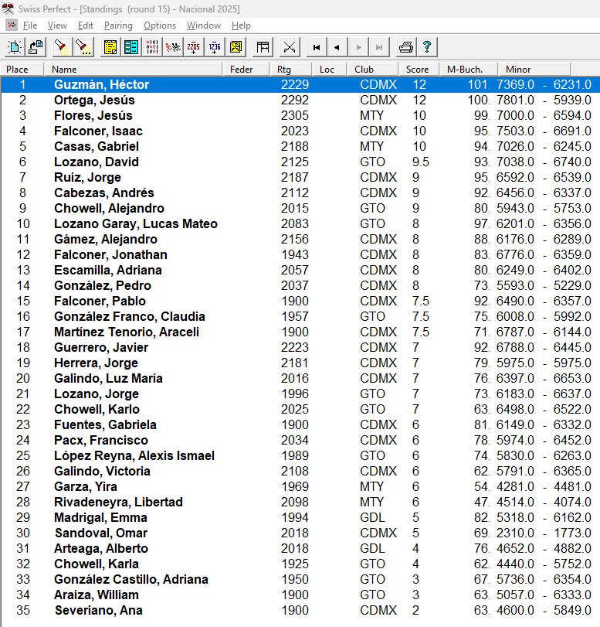Select González Castillo, Adriana

(x=131, y=579)
